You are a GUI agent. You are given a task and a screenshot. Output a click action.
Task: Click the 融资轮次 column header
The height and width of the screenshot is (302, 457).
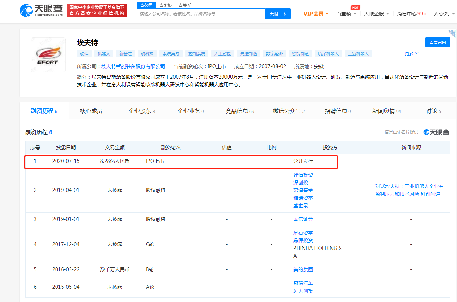click(x=171, y=148)
